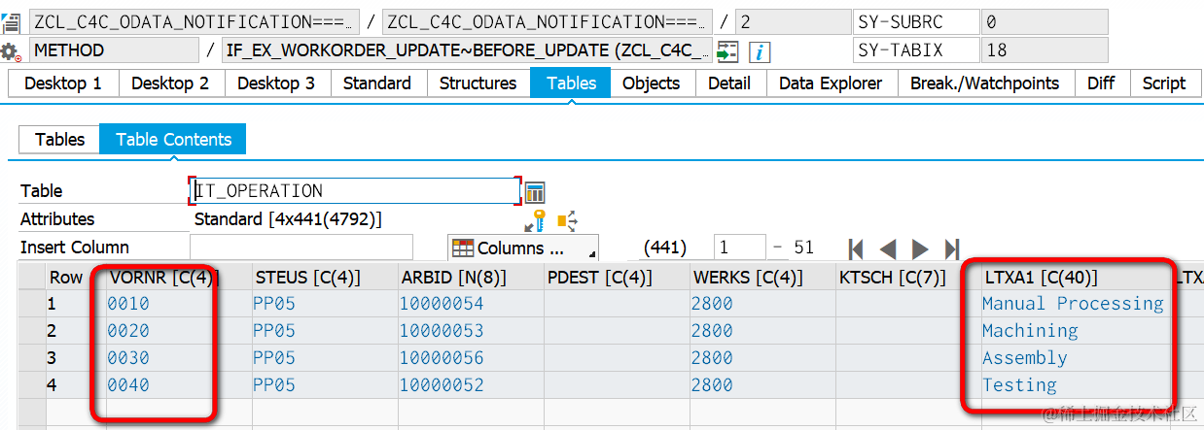Open the Break./Watchpoints tab
The image size is (1204, 430).
(x=985, y=83)
